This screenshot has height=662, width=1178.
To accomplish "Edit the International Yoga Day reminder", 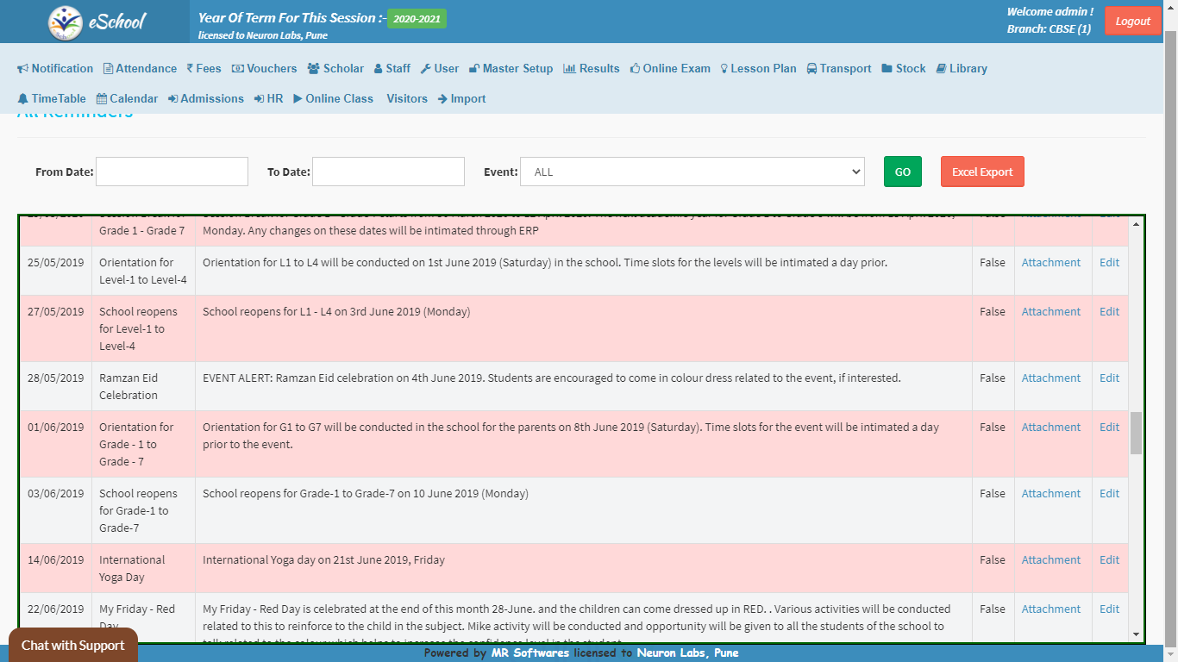I will [1109, 560].
